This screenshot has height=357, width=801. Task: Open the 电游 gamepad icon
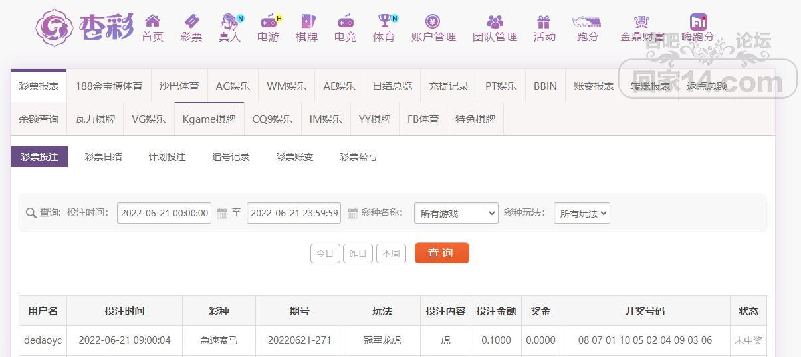click(x=269, y=21)
